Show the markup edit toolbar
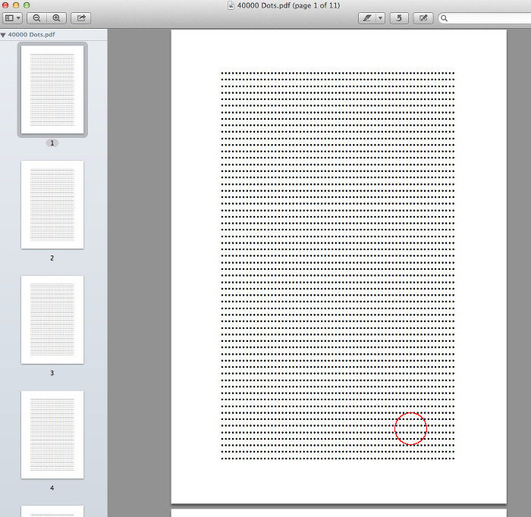 pyautogui.click(x=423, y=18)
